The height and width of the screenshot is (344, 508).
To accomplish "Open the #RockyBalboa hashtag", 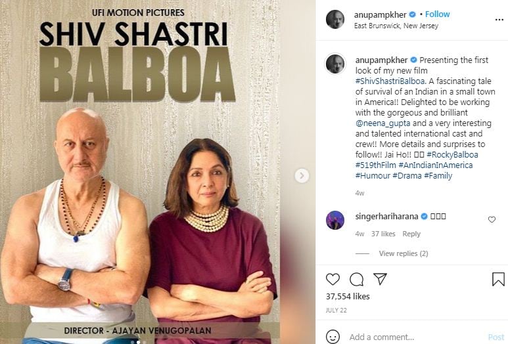I will 452,155.
